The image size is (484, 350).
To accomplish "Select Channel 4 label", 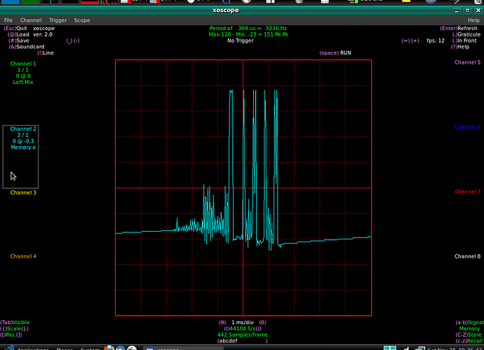I will tap(23, 256).
